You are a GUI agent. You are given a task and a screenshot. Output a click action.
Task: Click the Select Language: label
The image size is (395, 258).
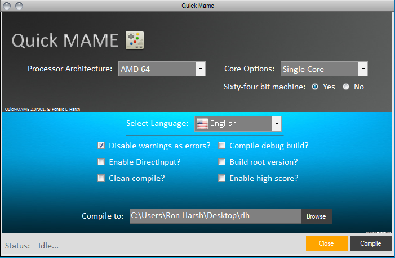pos(157,123)
